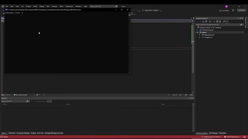Open the File menu
Screen dimensions: 248x139
(x=7, y=7)
